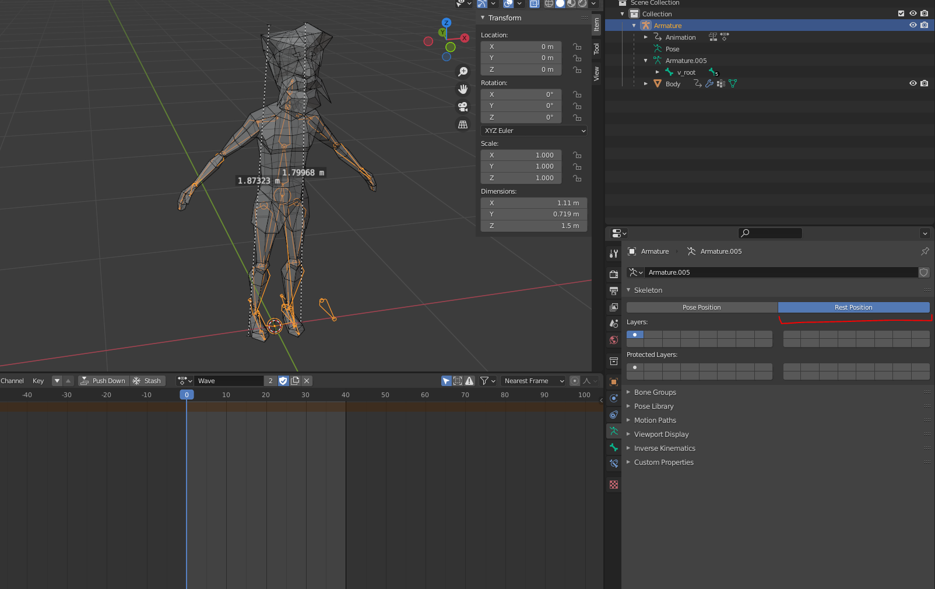Open Bone properties tab icon
The width and height of the screenshot is (935, 589).
[x=614, y=447]
